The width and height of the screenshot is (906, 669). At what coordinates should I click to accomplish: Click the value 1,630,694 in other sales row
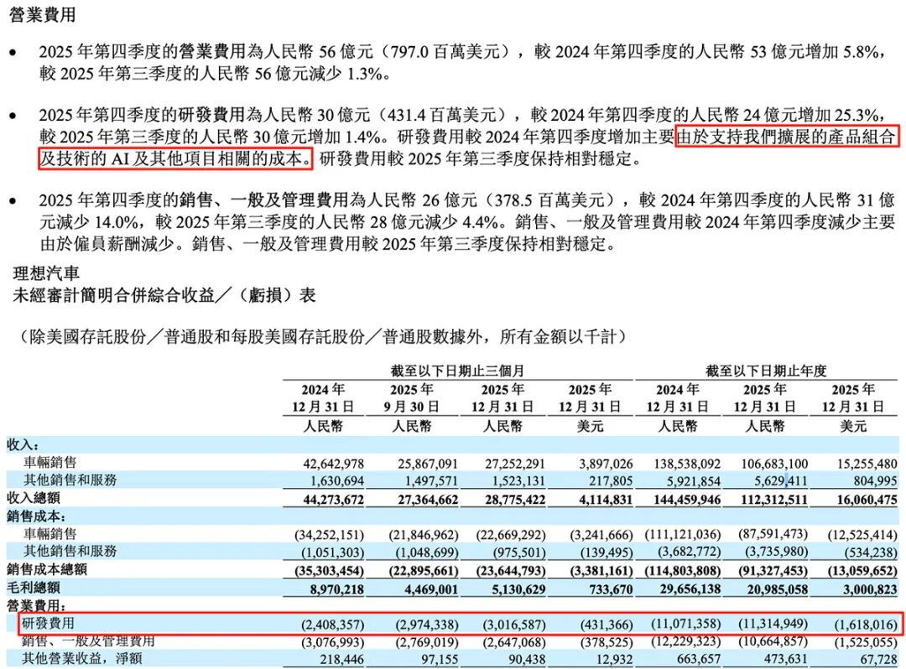[337, 481]
